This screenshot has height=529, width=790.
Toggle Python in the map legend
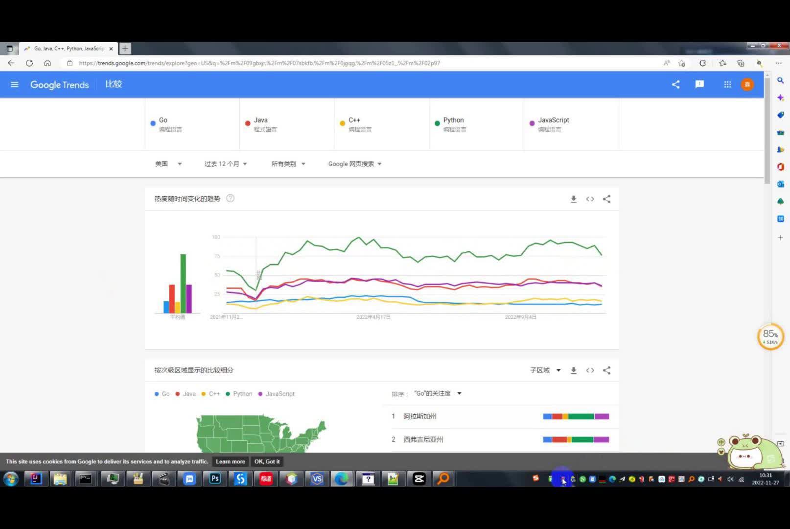tap(239, 394)
